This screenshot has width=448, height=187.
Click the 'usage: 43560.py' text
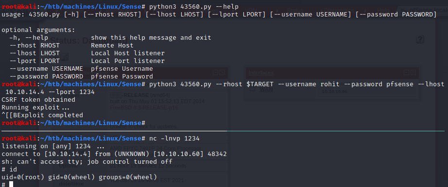[x=31, y=14]
